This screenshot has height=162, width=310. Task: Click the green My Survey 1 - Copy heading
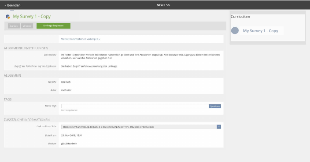click(x=32, y=16)
